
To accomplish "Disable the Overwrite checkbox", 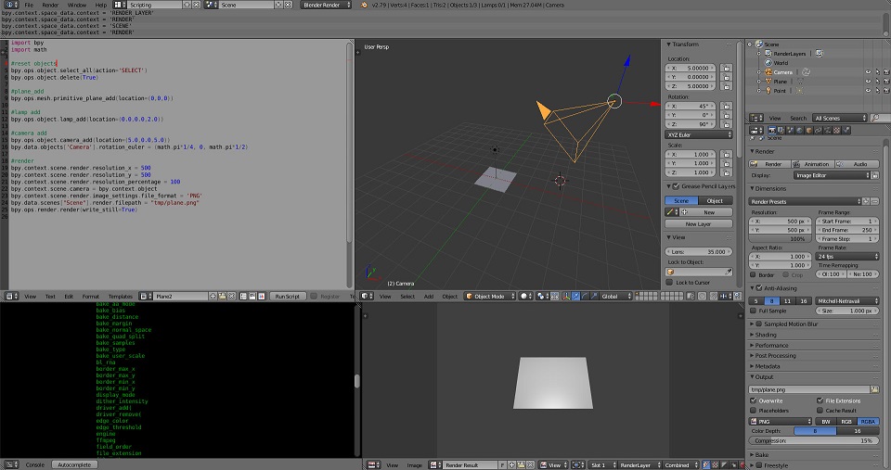I will point(753,400).
